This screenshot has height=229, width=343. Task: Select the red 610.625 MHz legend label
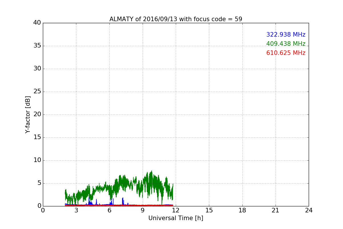[286, 53]
